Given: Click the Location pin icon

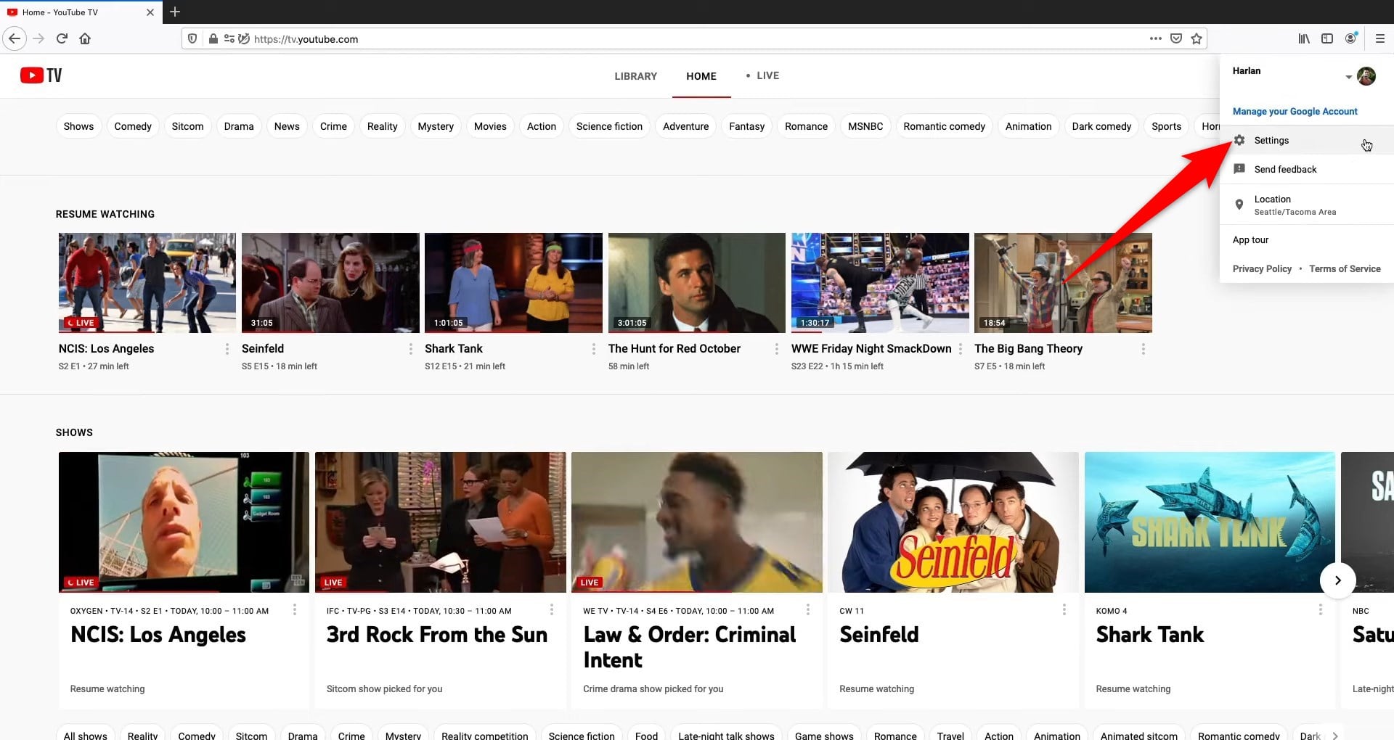Looking at the screenshot, I should 1240,205.
